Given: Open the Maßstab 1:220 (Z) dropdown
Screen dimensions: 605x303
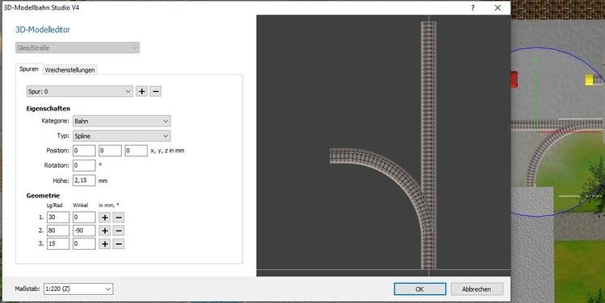Looking at the screenshot, I should (x=78, y=288).
